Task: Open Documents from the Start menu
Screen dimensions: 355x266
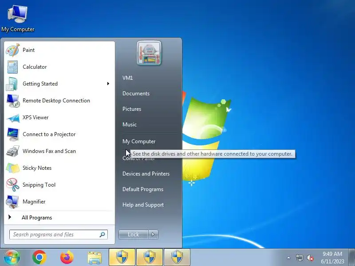Action: 136,94
